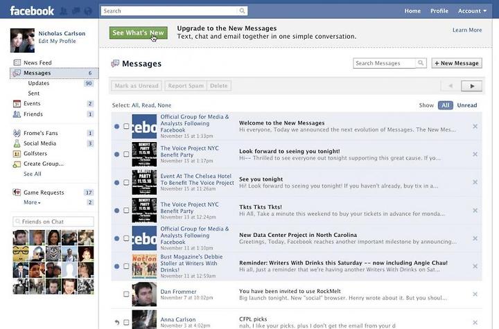Click the Search Messages magnifier icon
This screenshot has width=499, height=329.
(421, 63)
